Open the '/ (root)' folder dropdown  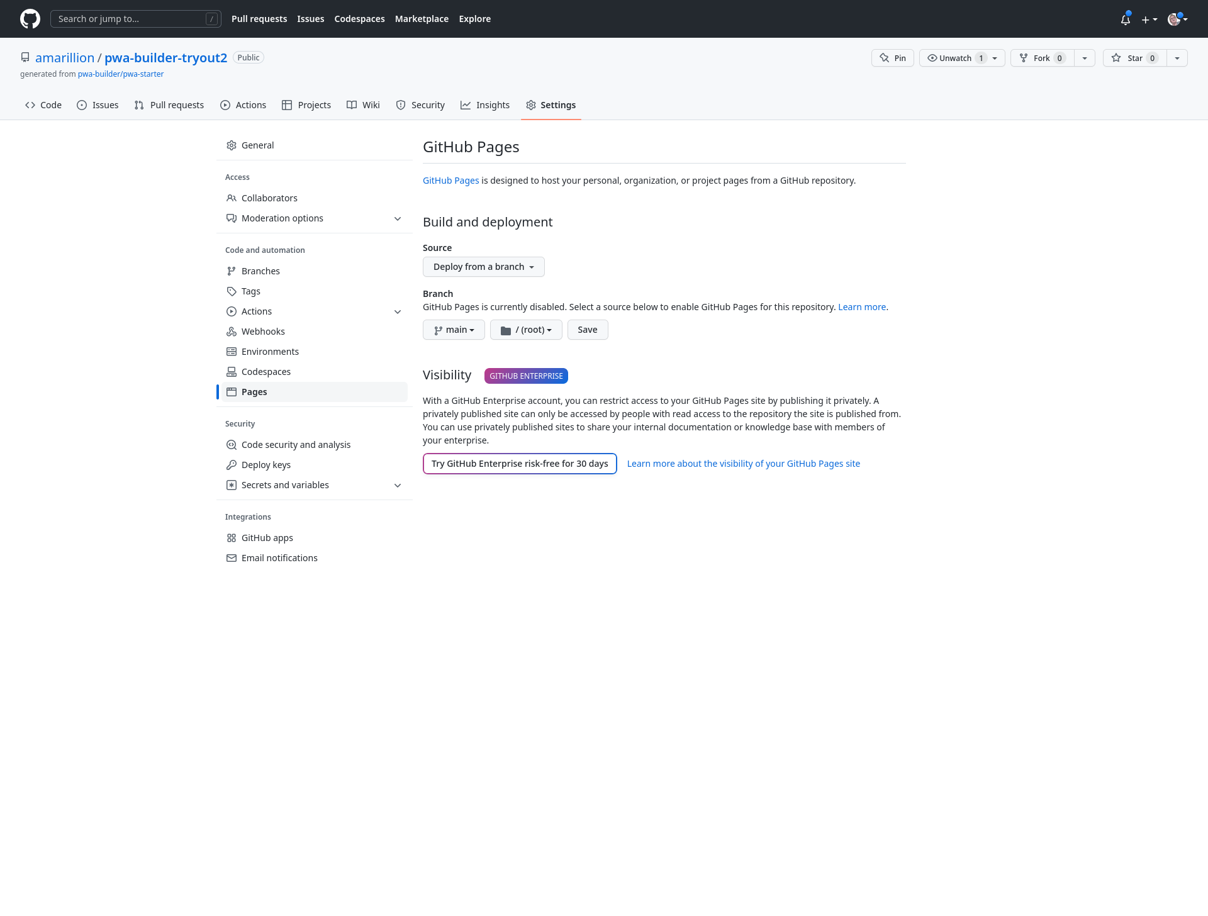point(526,329)
